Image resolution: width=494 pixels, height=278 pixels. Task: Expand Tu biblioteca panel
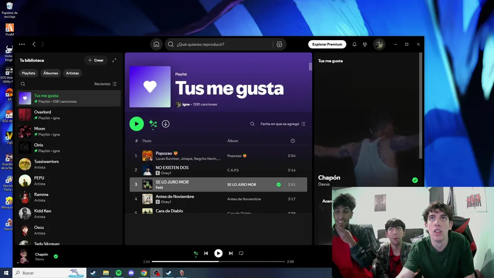114,60
